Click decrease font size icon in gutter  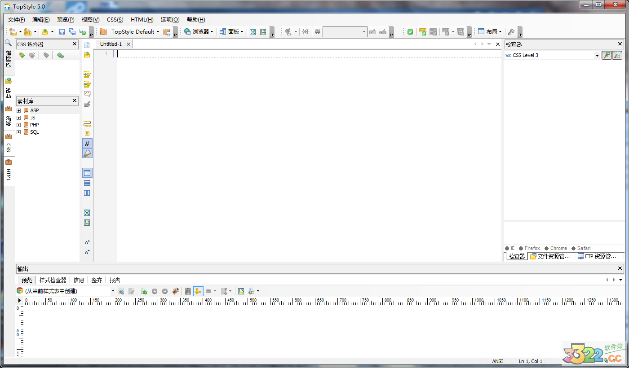coord(87,252)
